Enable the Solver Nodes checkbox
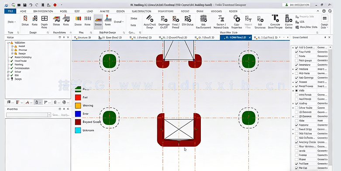The height and width of the screenshot is (171, 341). [296, 108]
